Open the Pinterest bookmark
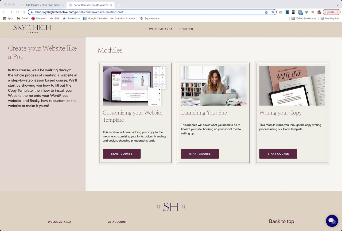 pos(39,18)
